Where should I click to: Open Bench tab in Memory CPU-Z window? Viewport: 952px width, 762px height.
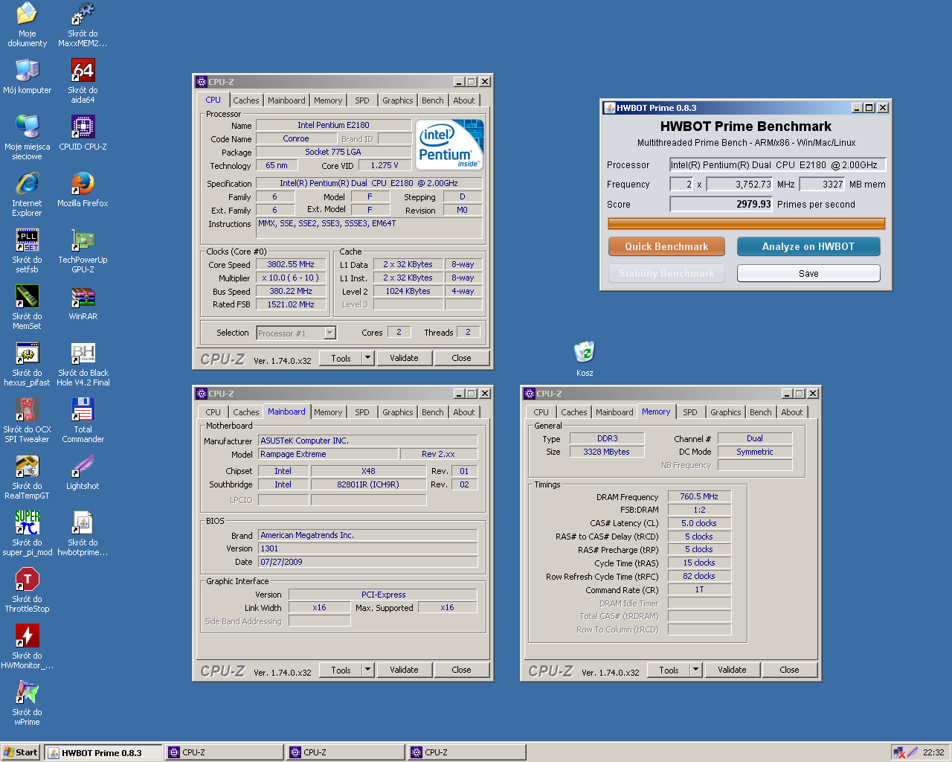(x=761, y=412)
